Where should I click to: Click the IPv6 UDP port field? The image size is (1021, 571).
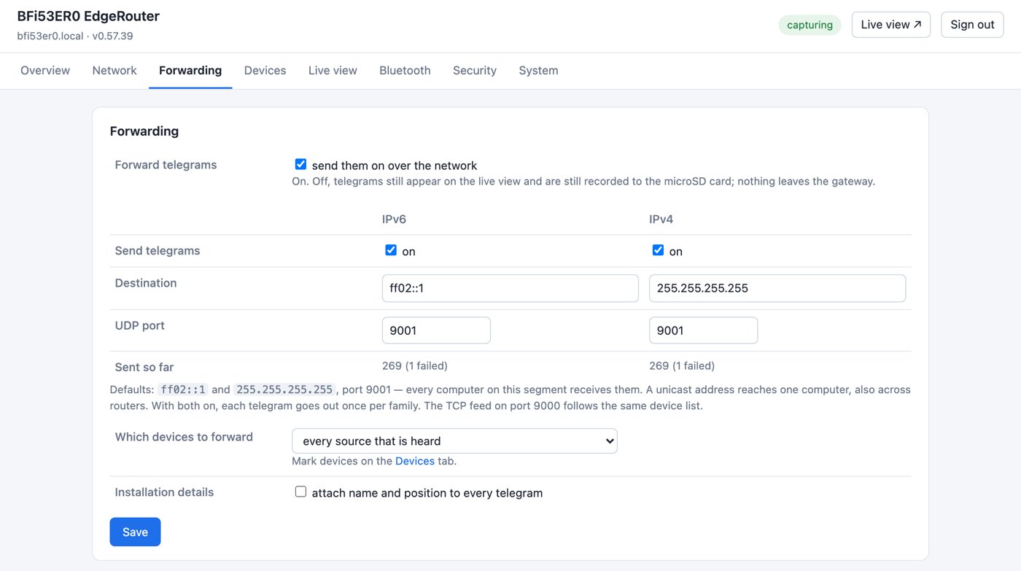click(436, 330)
